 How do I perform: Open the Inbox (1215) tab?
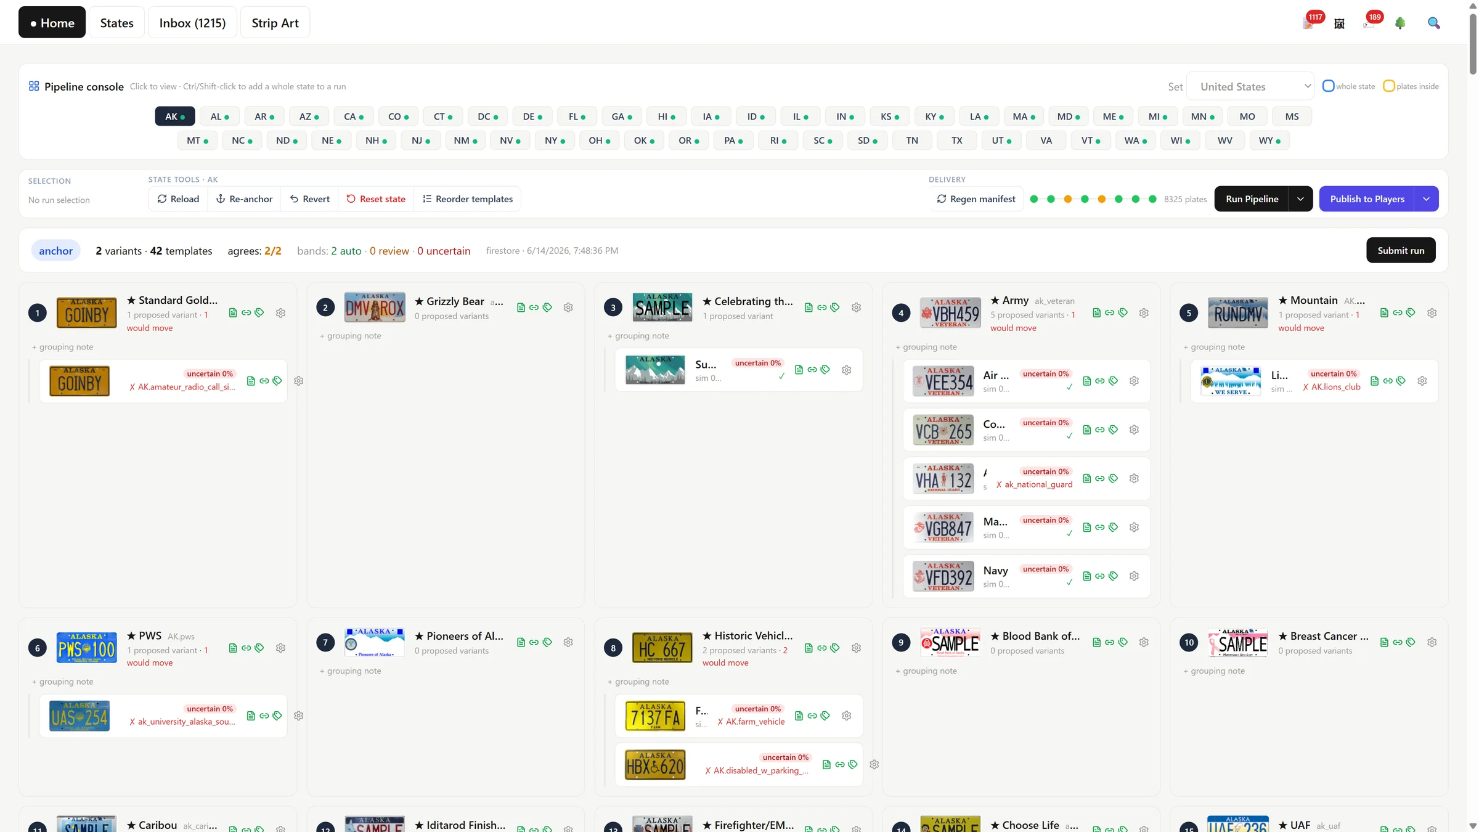[x=192, y=23]
